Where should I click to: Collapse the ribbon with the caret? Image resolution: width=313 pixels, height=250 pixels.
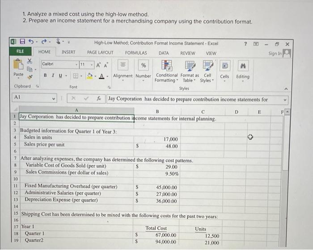(286, 89)
